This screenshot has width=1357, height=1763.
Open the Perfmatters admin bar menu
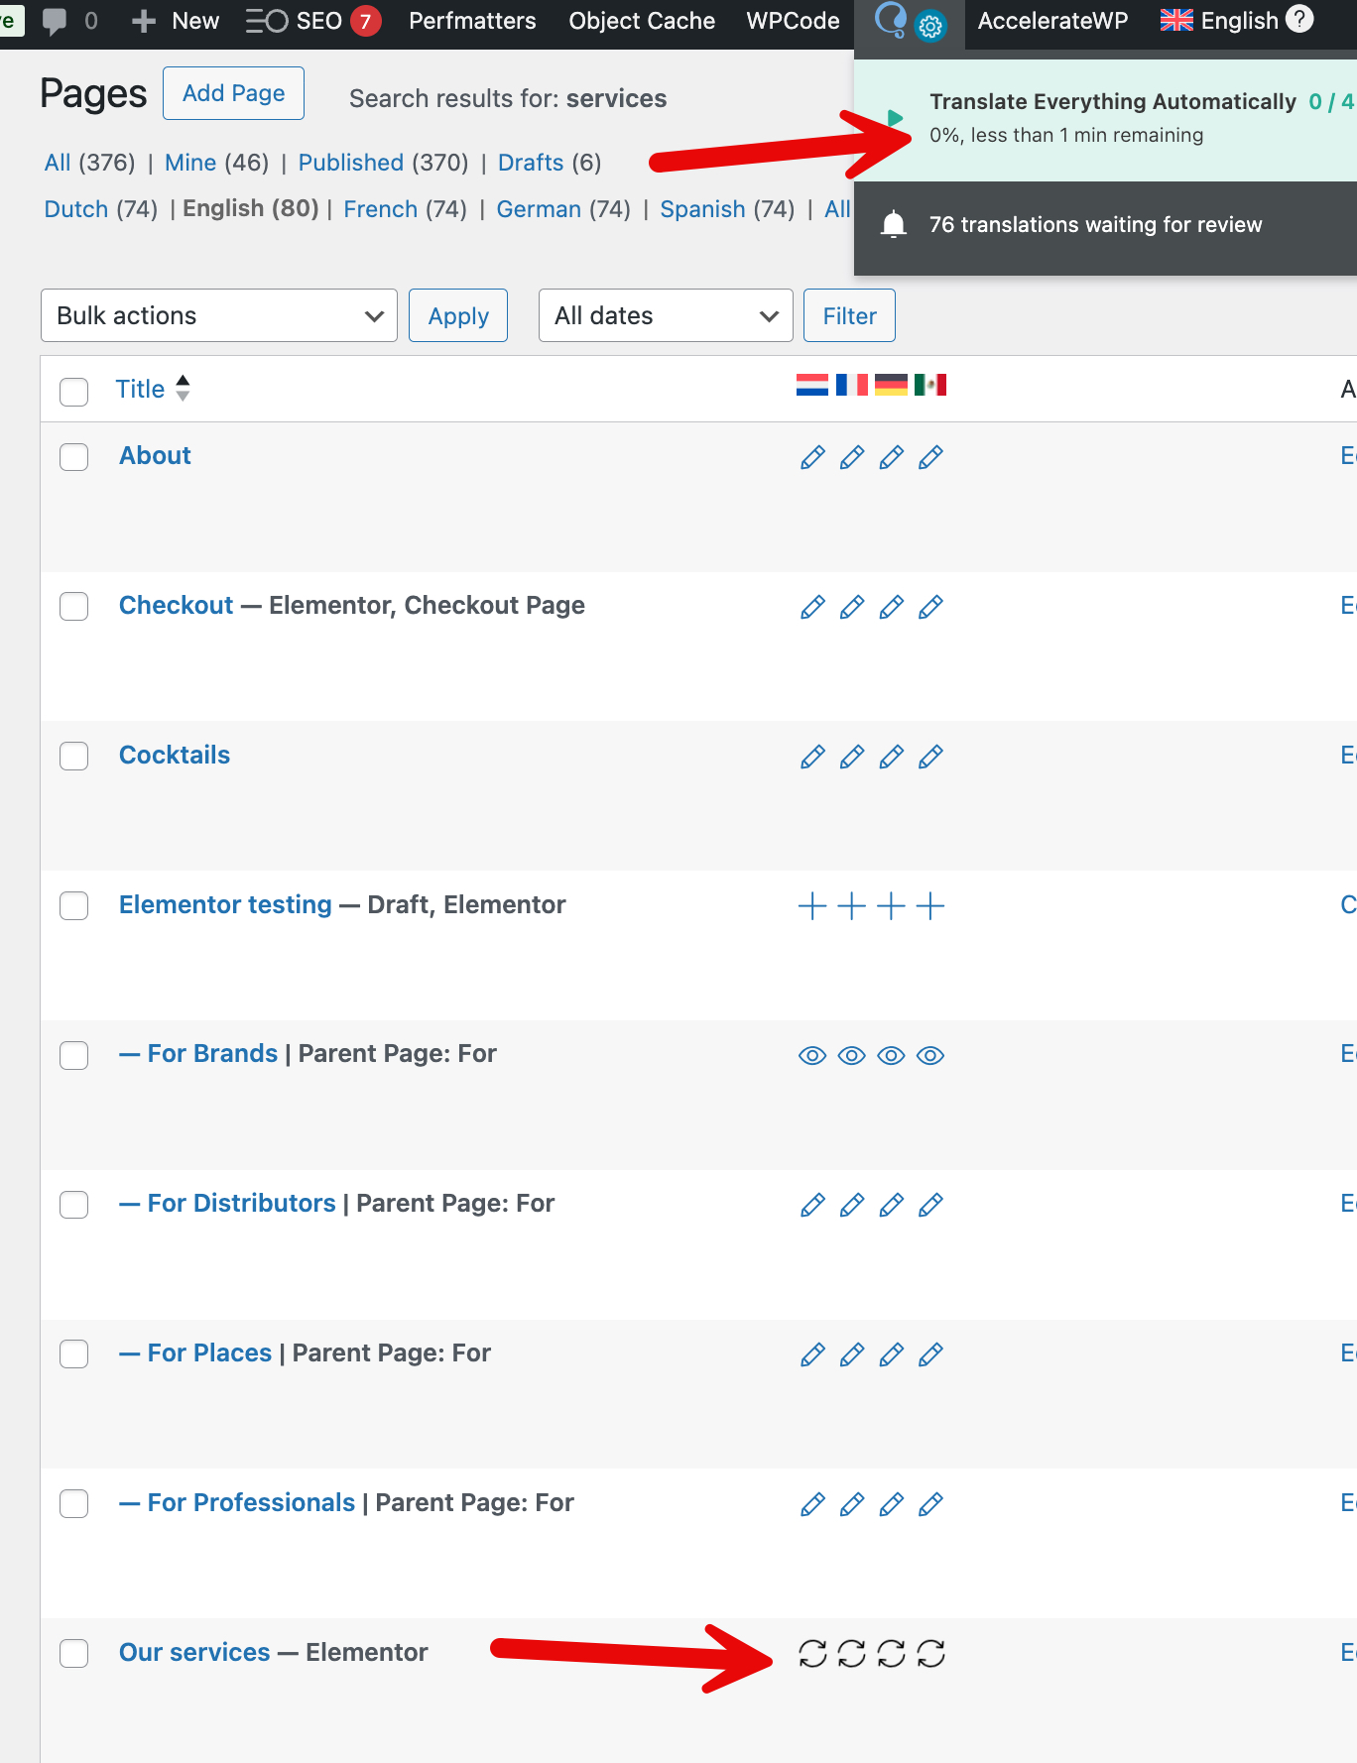point(472,21)
